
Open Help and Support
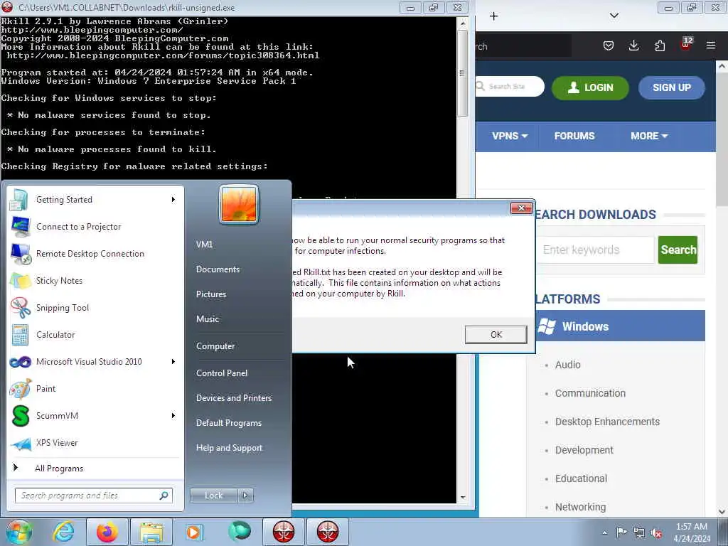(230, 448)
